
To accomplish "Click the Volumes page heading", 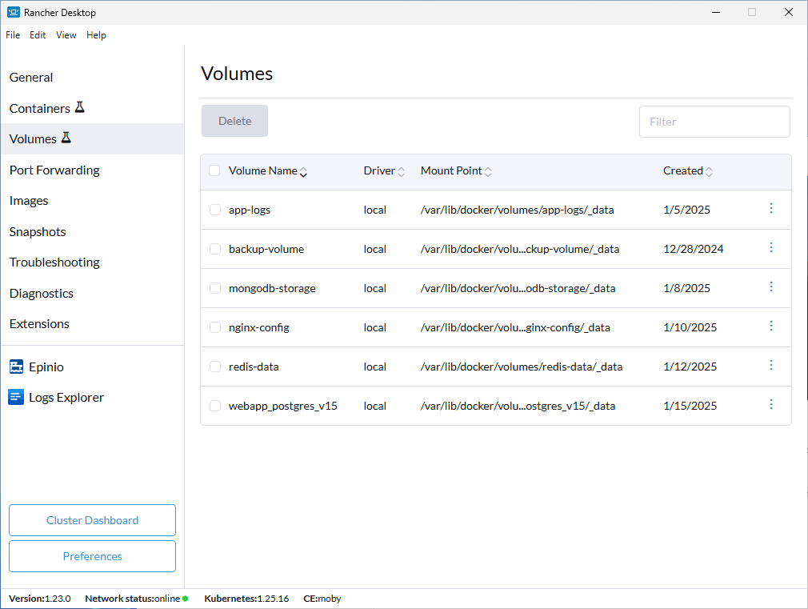I will 237,74.
